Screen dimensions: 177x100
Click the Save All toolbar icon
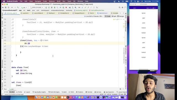(x=6, y=7)
